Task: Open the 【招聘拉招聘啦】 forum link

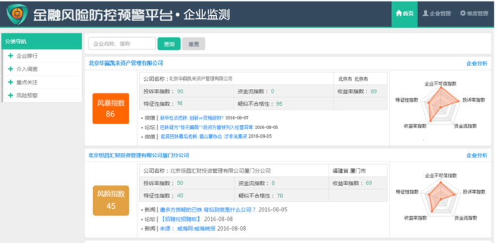Action: coord(181,219)
